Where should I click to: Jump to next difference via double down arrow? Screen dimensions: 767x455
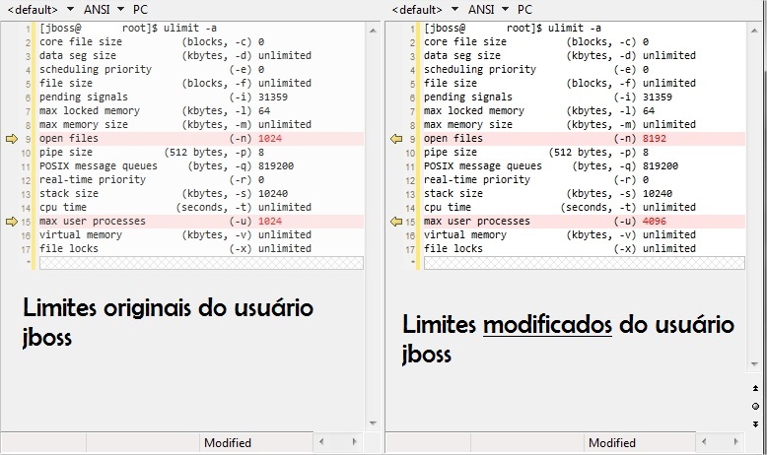click(x=755, y=424)
